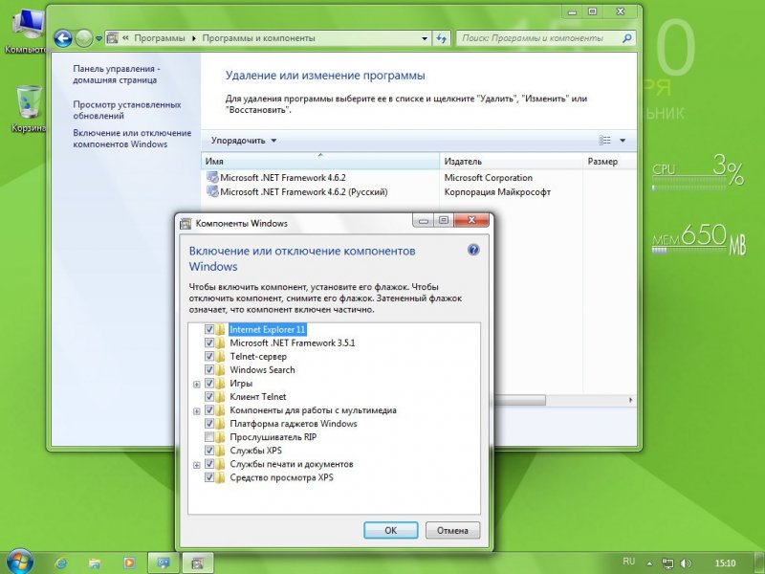Launch Internet Explorer from taskbar

(61, 563)
